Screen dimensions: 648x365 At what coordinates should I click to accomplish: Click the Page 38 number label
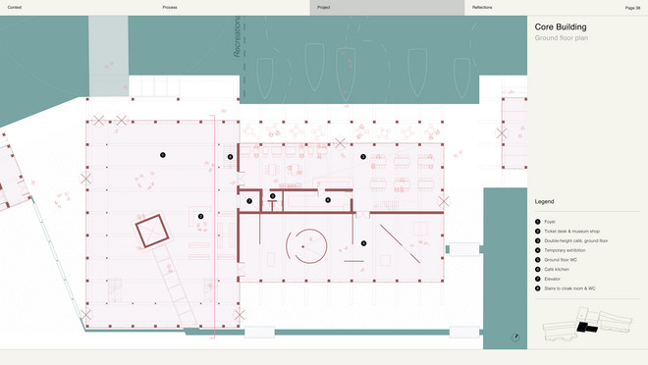[x=632, y=8]
